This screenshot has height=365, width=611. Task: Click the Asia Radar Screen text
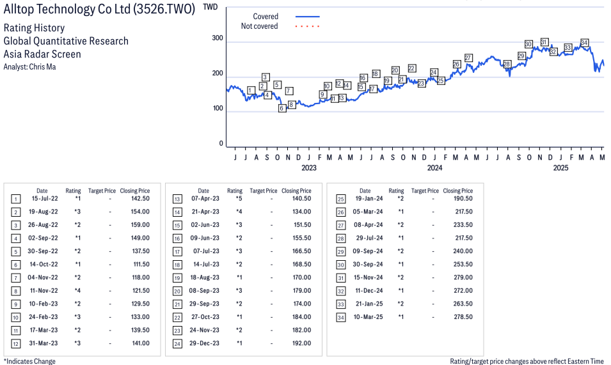pos(42,54)
